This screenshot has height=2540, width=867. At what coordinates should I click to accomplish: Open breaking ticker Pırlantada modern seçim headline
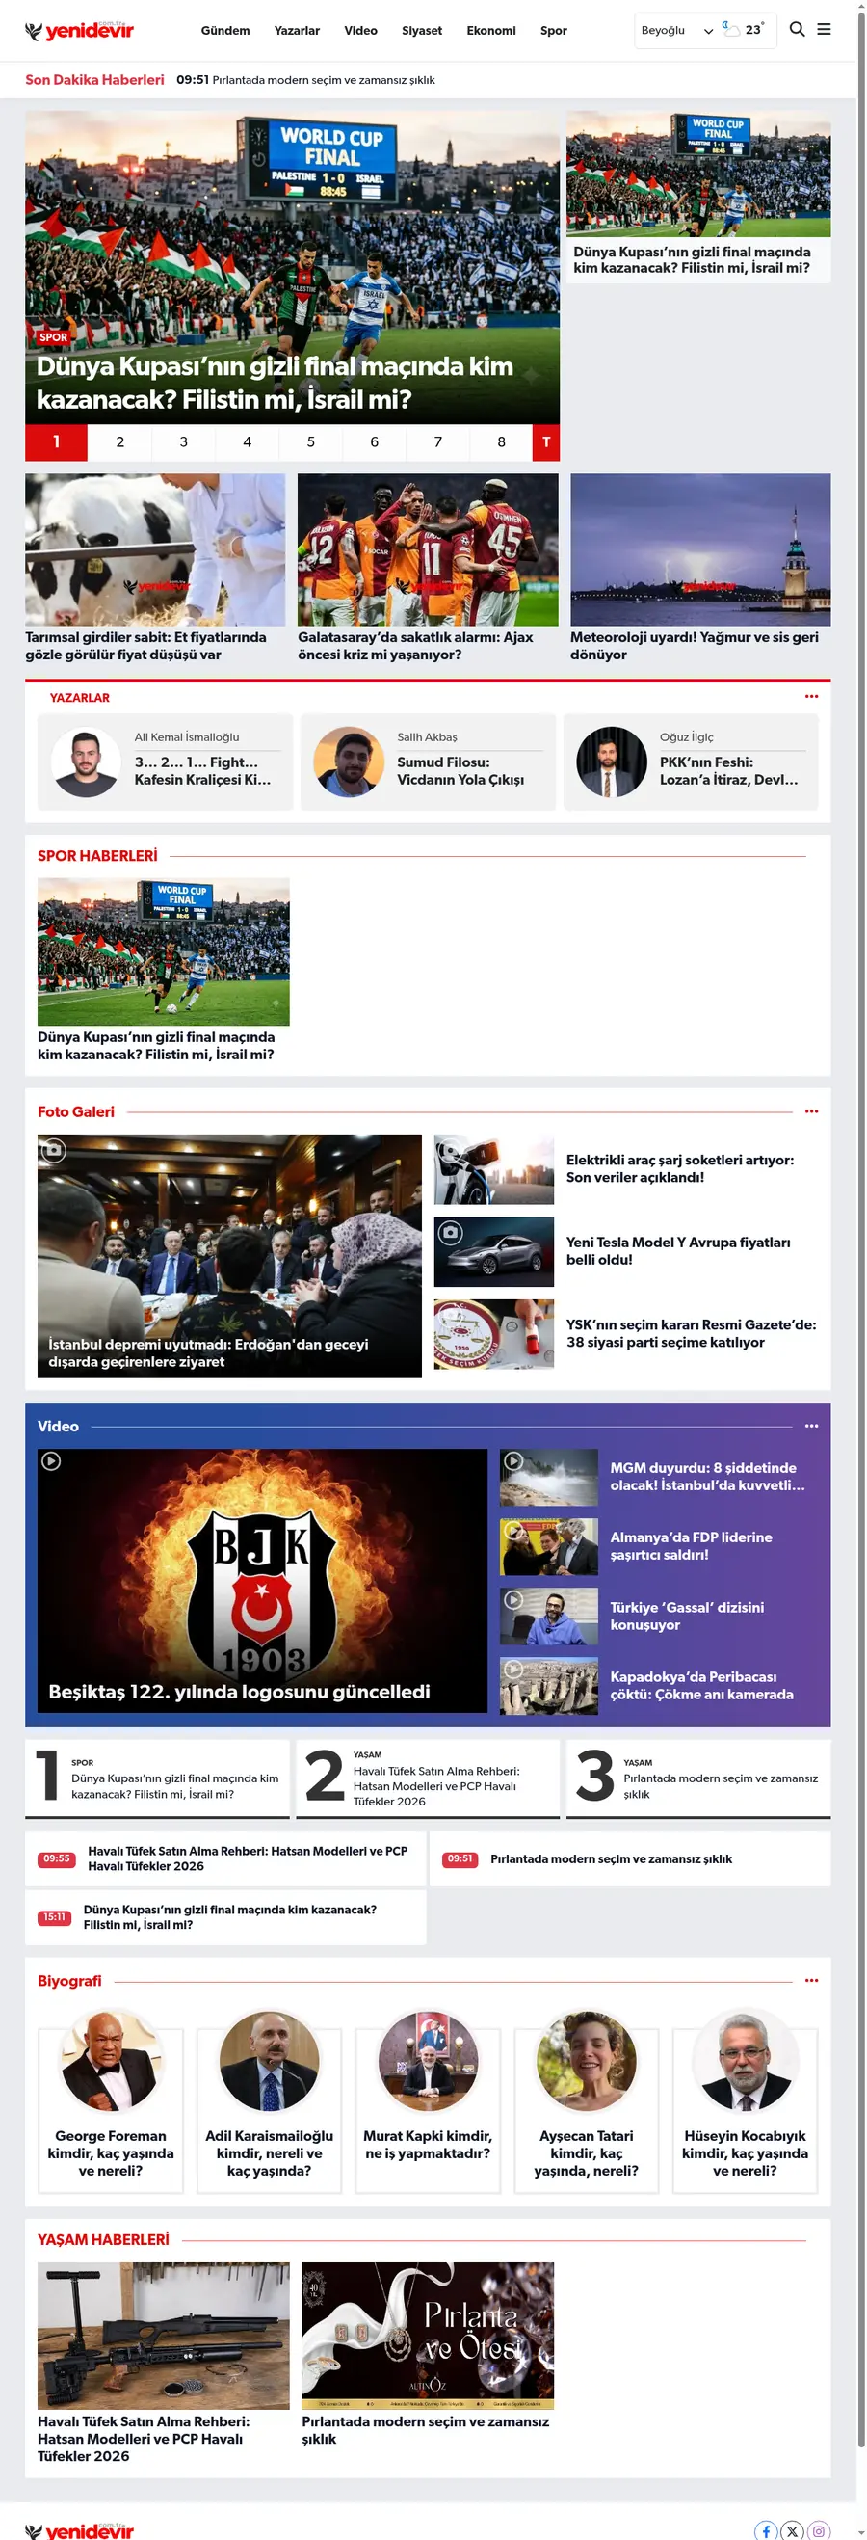pyautogui.click(x=323, y=80)
